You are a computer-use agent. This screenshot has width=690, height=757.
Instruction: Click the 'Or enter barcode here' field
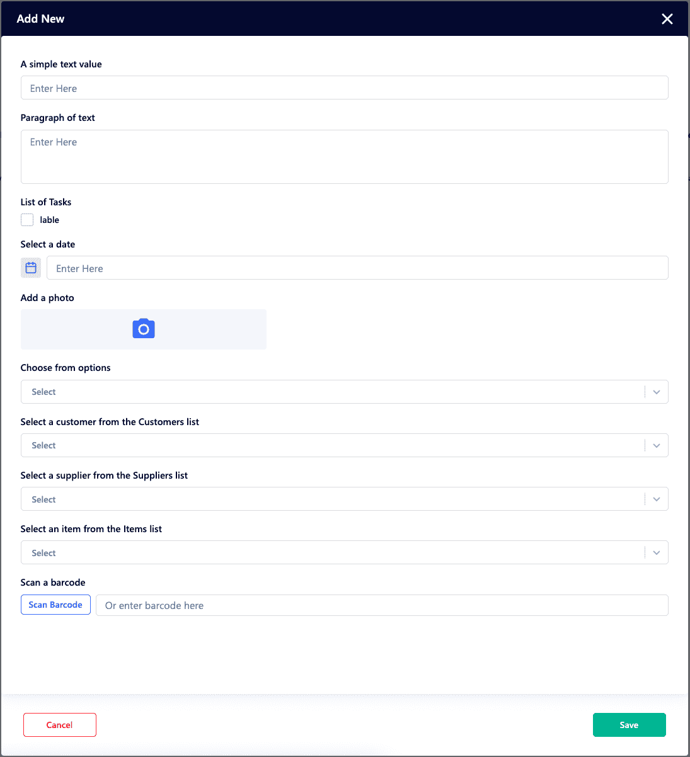pyautogui.click(x=381, y=605)
